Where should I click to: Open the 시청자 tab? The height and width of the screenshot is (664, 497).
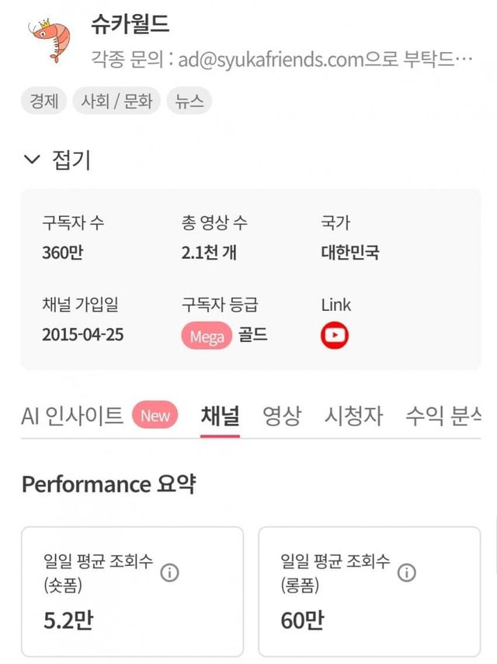click(x=353, y=415)
